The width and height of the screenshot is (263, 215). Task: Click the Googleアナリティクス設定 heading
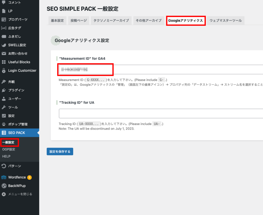[82, 40]
